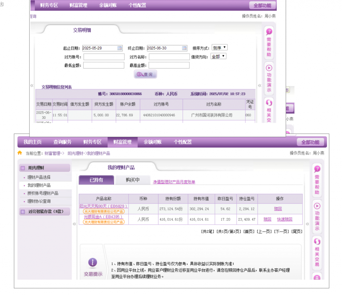Open the 起止日期 calendar picker icon

click(x=120, y=48)
